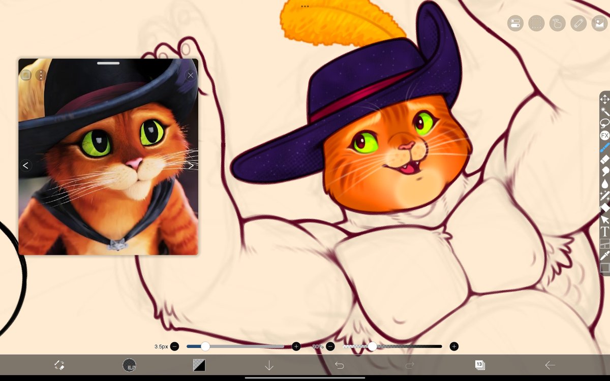Image resolution: width=610 pixels, height=381 pixels.
Task: Open the layers panel showing 13
Action: pyautogui.click(x=479, y=365)
